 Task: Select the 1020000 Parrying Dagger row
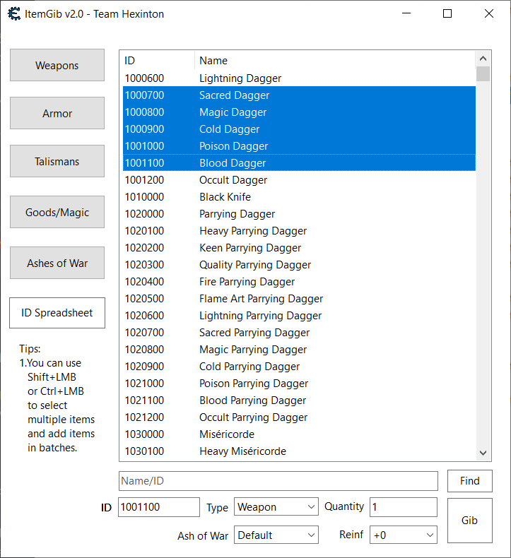pyautogui.click(x=299, y=214)
